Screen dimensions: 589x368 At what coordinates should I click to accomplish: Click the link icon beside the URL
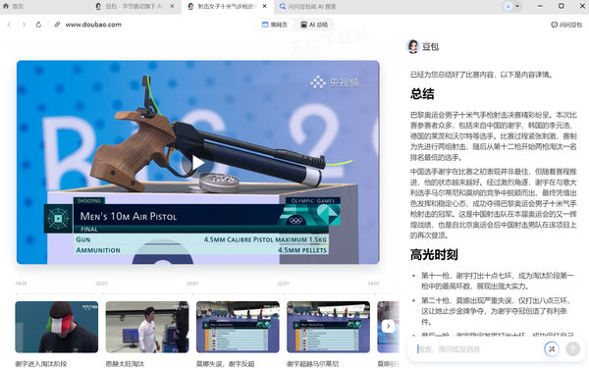tap(57, 25)
